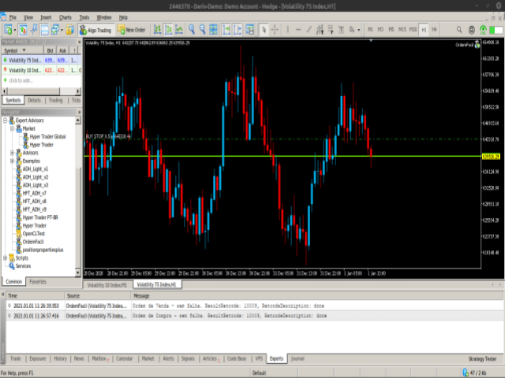Select the H1 timeframe button
This screenshot has height=378, width=505.
[424, 30]
